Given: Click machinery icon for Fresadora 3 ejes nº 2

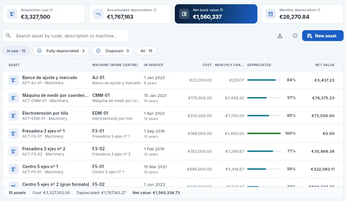Looking at the screenshot, I should [x=14, y=151].
